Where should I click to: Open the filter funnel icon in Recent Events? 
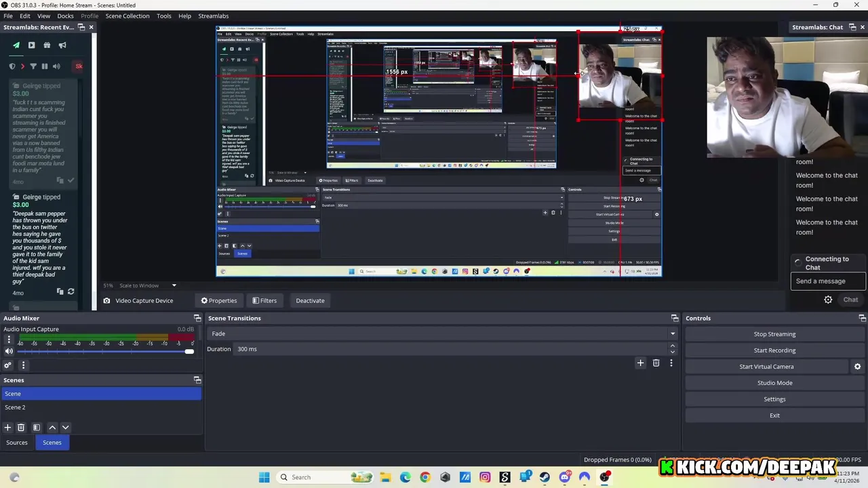(33, 66)
